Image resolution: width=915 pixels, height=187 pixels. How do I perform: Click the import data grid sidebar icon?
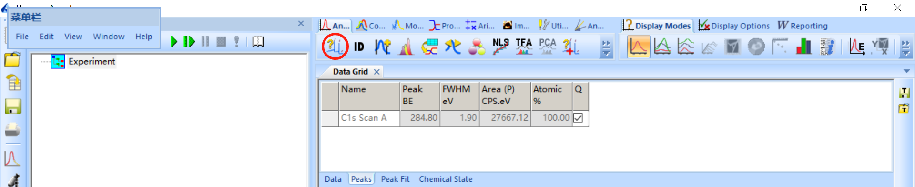click(x=13, y=83)
